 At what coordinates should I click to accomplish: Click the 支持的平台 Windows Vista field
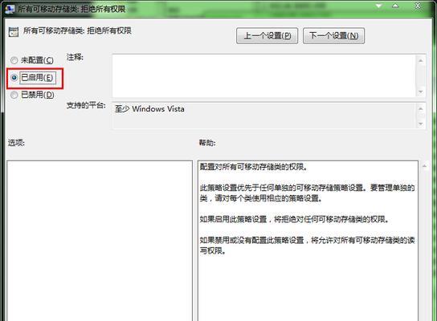(264, 116)
